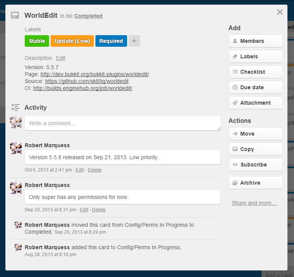
Task: Archive the WorldEdit card
Action: tap(255, 183)
